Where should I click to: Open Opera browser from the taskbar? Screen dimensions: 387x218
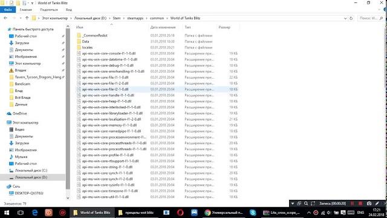click(180, 213)
